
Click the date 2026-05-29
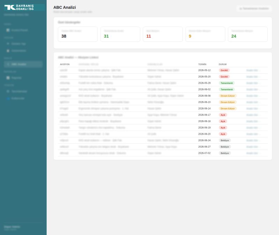tap(204, 83)
